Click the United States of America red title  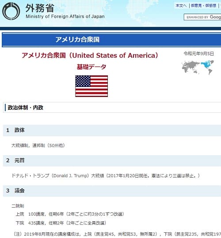click(x=90, y=56)
